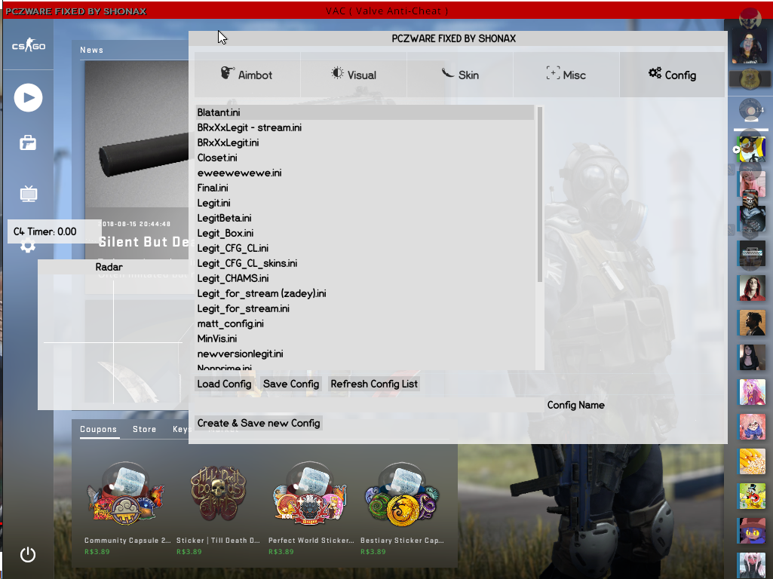Open the Skin tab
This screenshot has height=579, width=773.
[x=460, y=75]
